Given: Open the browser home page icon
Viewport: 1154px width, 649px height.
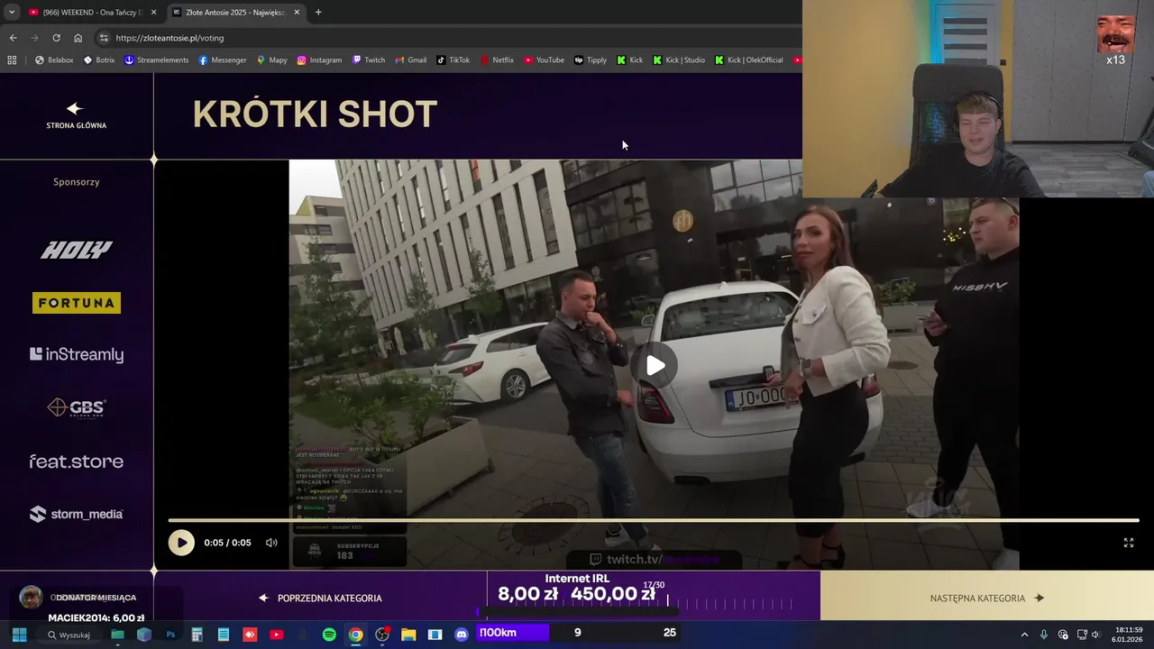Looking at the screenshot, I should [78, 38].
